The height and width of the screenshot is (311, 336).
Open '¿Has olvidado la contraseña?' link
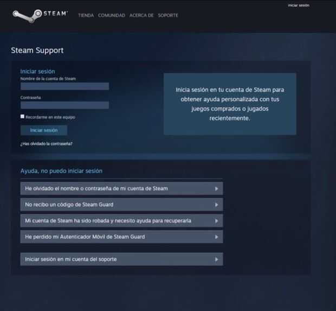click(x=46, y=144)
